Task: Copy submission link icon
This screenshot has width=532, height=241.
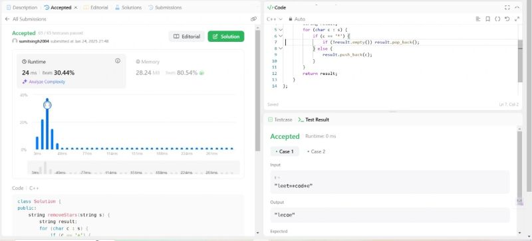Action: (x=253, y=19)
